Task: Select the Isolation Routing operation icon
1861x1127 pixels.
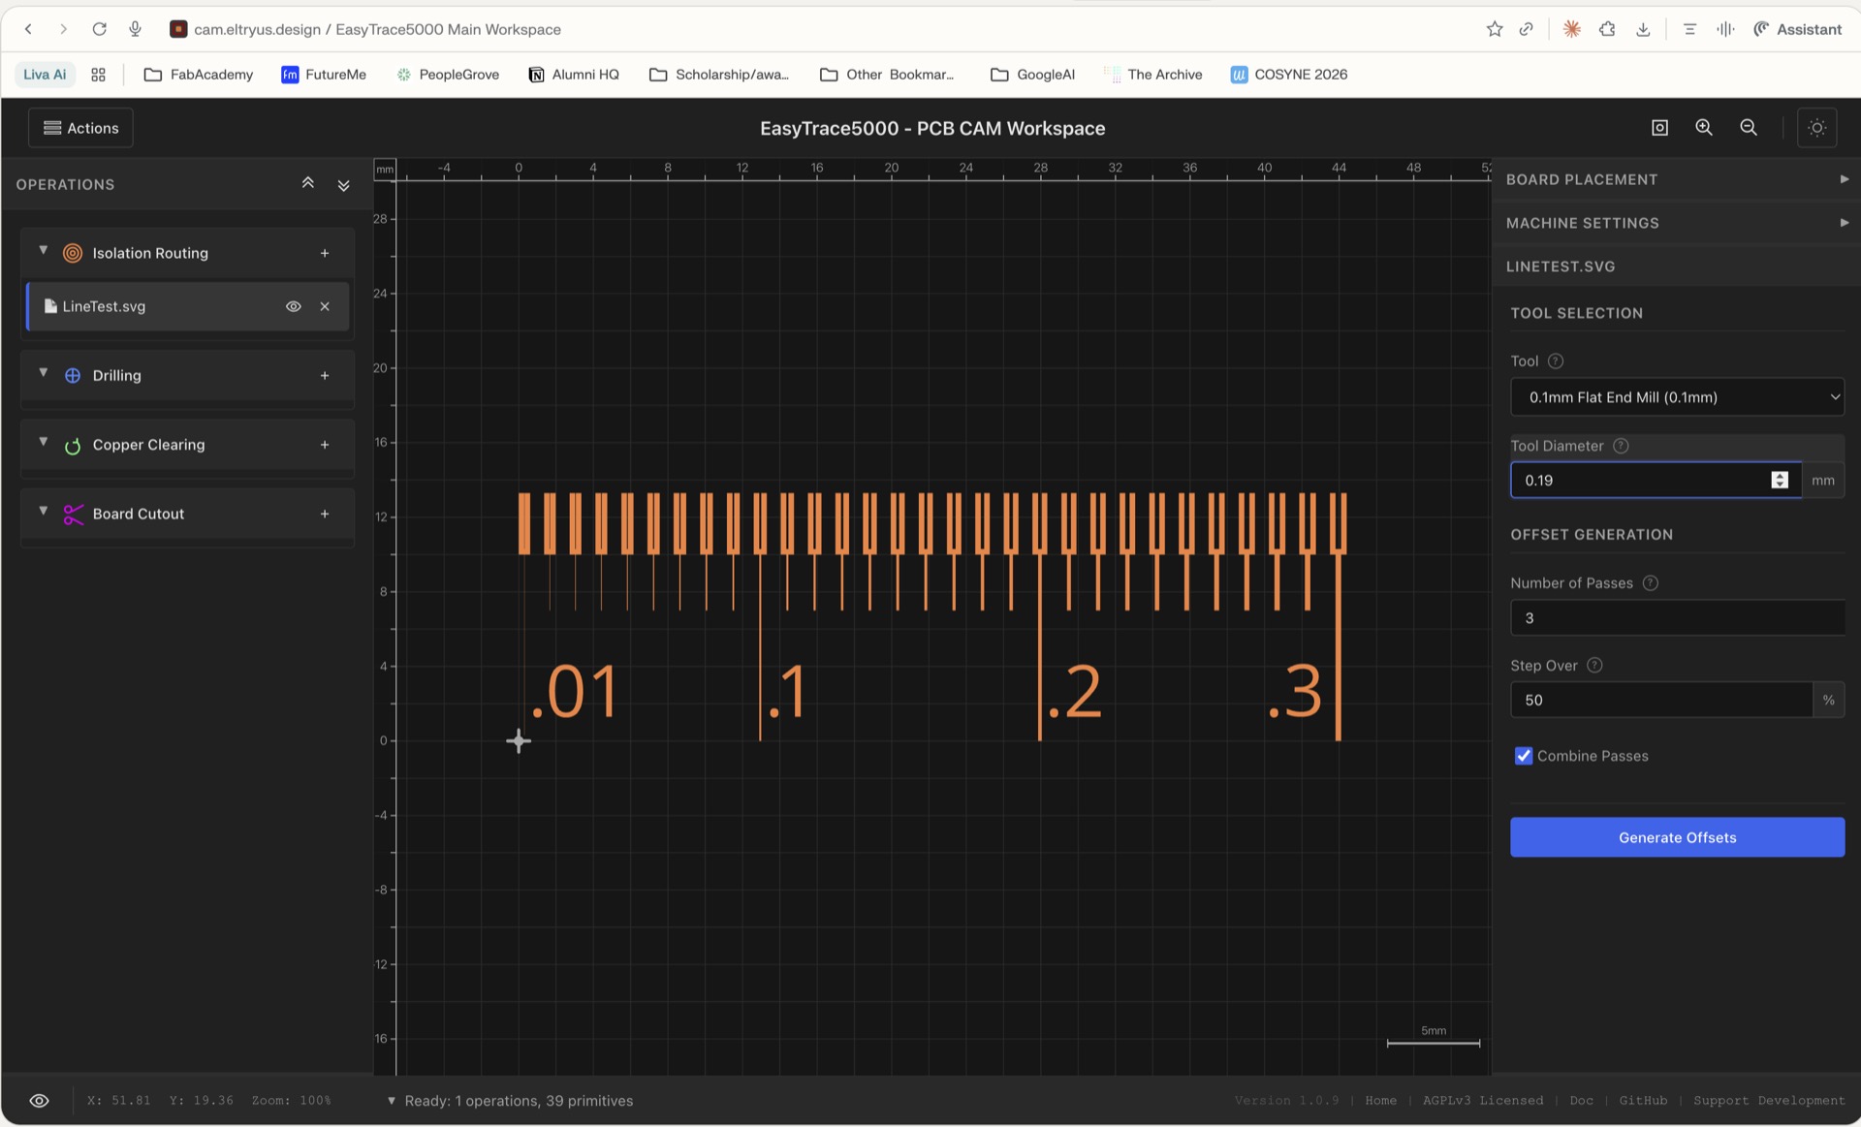Action: (x=73, y=253)
